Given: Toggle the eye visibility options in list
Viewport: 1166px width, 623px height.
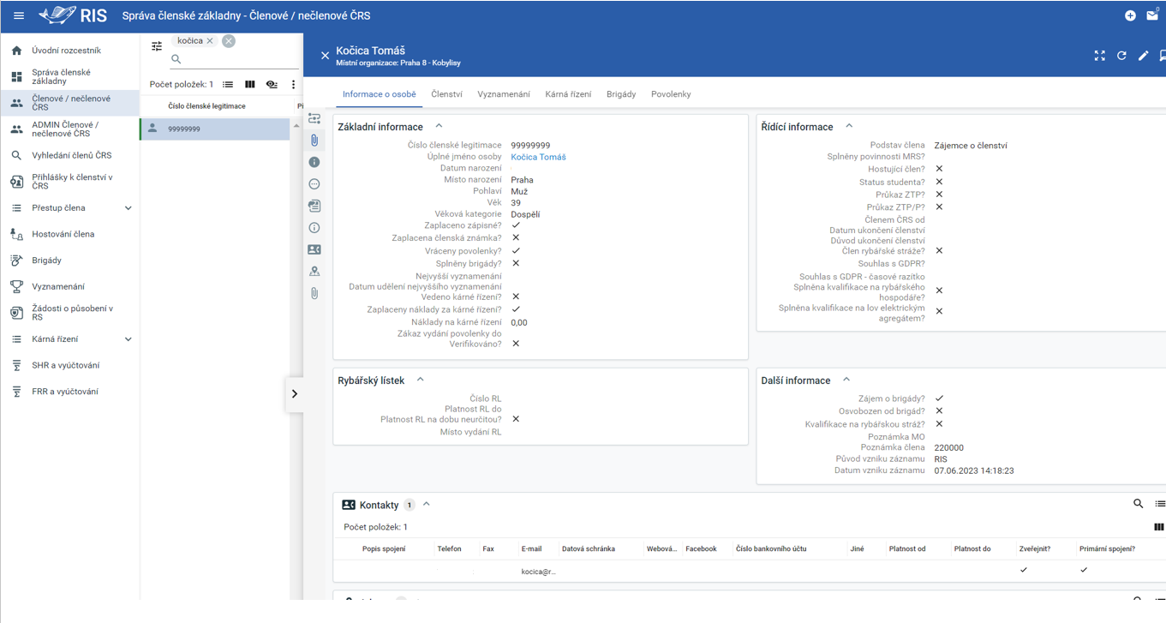Looking at the screenshot, I should point(272,84).
